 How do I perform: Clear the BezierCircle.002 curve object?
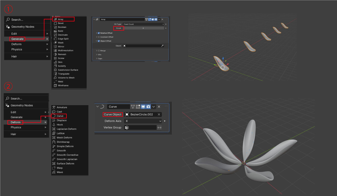pyautogui.click(x=159, y=114)
